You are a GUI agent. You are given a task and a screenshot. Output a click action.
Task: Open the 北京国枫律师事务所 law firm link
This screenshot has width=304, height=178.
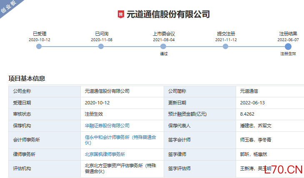105,154
